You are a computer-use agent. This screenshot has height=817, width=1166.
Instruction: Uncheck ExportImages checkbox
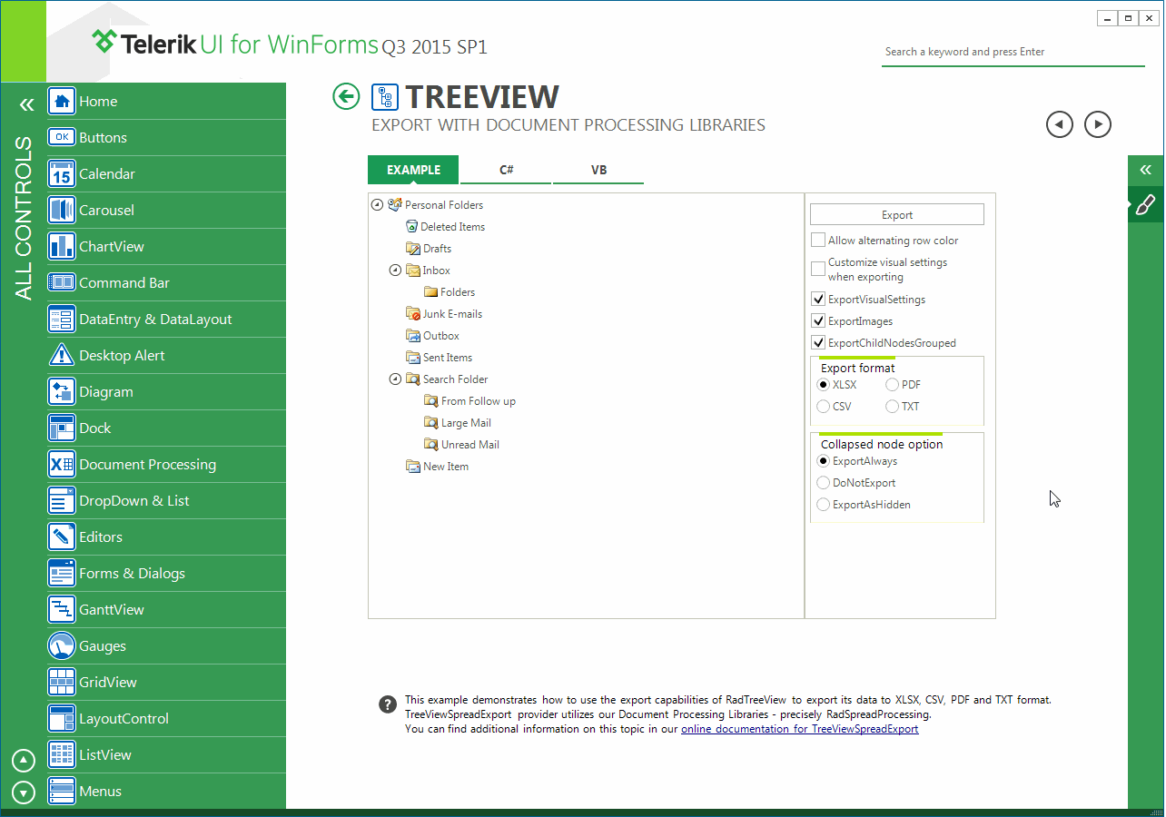[818, 320]
